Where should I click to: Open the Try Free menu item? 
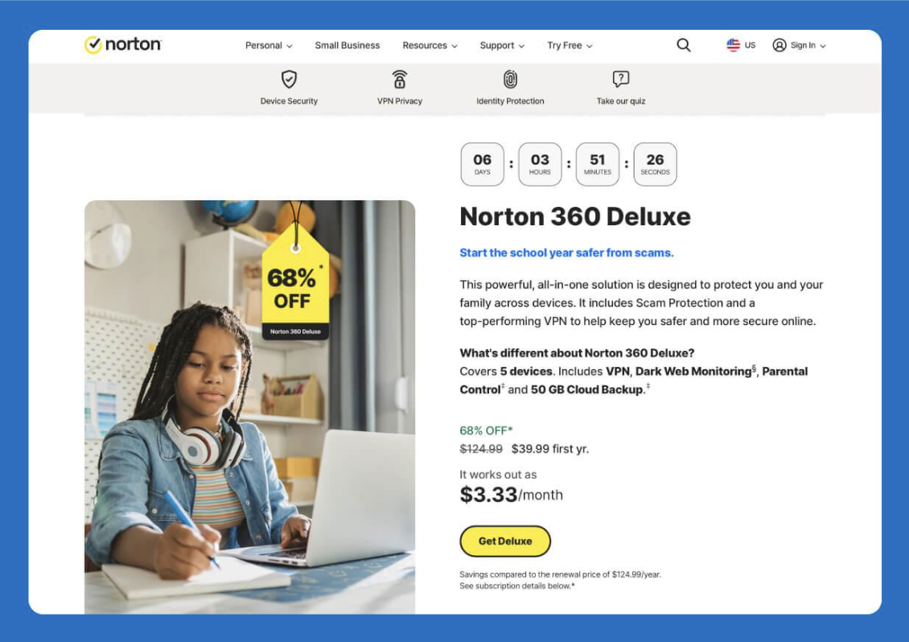(x=564, y=45)
